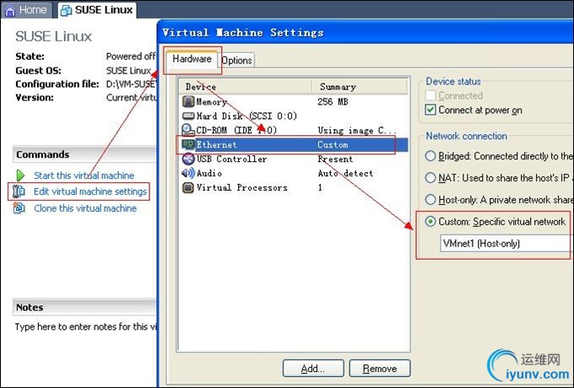Viewport: 574px width, 388px height.
Task: Click the CD-ROM device icon
Action: (x=188, y=130)
